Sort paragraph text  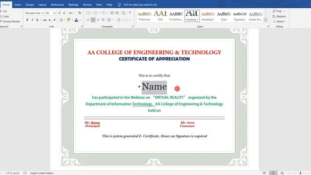point(124,13)
